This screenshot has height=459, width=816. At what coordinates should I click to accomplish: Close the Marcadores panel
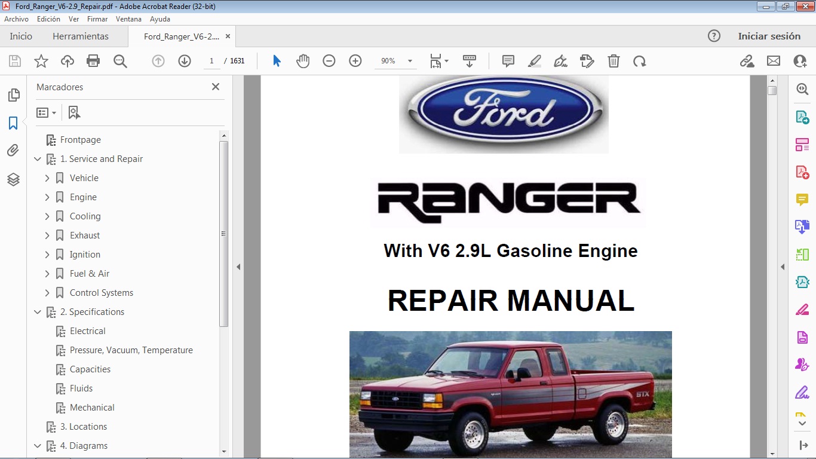click(x=216, y=87)
